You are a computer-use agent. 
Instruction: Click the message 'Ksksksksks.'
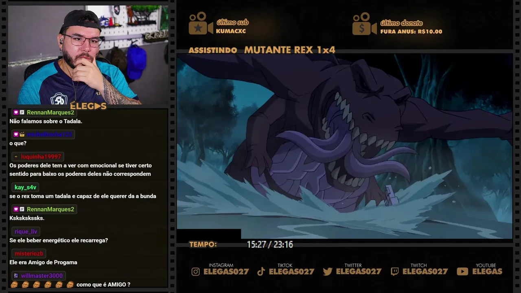click(x=27, y=218)
